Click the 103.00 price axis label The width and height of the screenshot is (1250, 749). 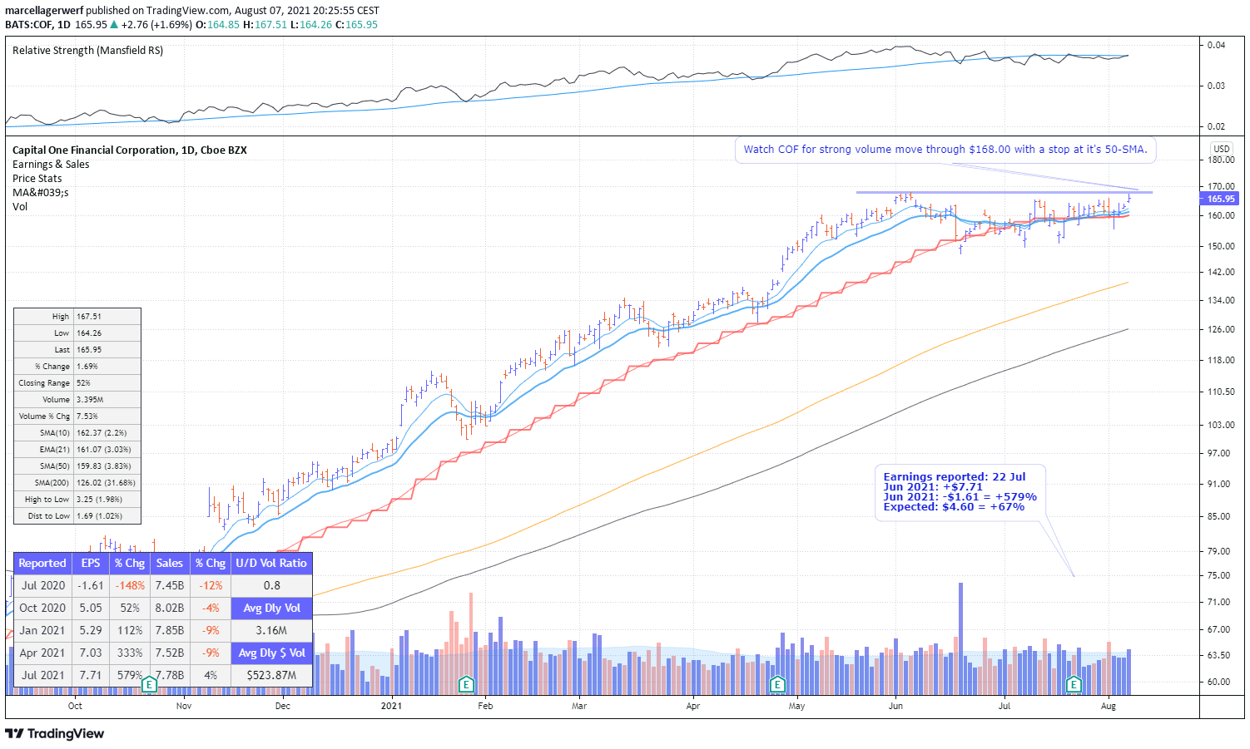pyautogui.click(x=1221, y=425)
